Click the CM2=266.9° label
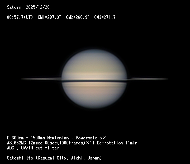The image size is (190, 164). [x=78, y=17]
